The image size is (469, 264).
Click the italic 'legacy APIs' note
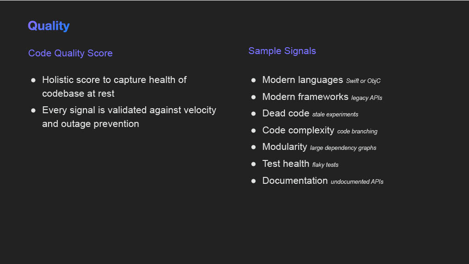point(367,98)
